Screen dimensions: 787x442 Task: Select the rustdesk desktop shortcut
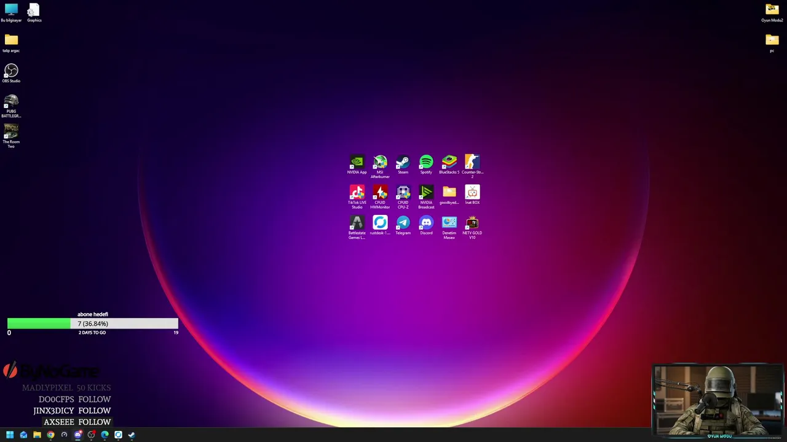[380, 225]
